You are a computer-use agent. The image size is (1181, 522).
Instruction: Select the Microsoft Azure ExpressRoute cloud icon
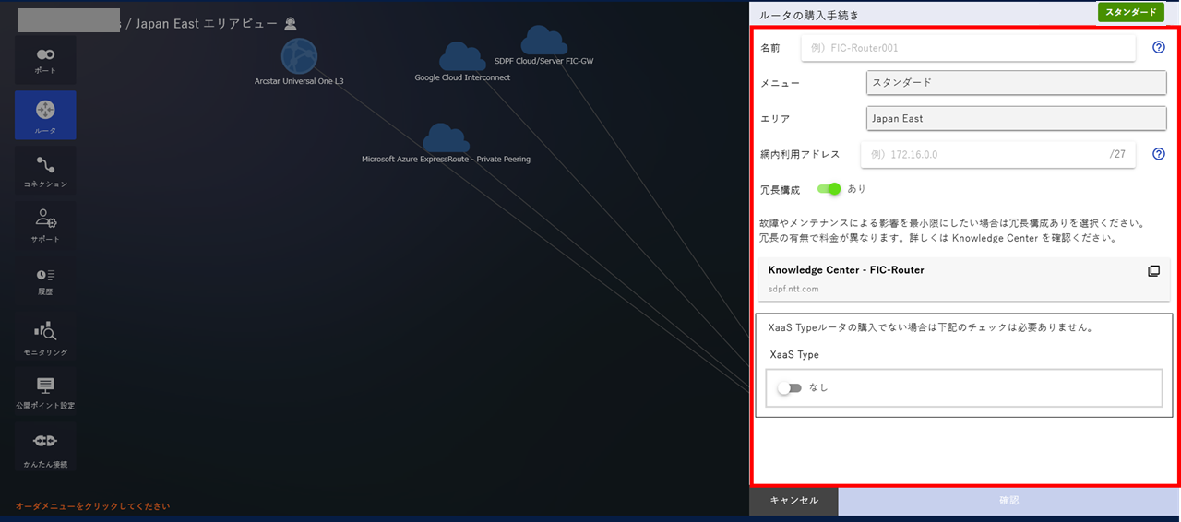click(x=446, y=138)
